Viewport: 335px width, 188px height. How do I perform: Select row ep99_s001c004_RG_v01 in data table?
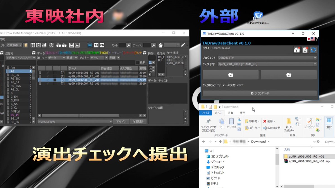92,84
